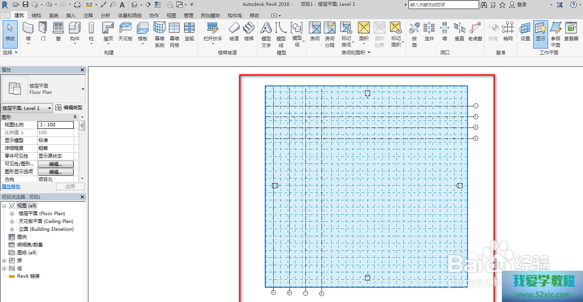Screen dimensions: 583x302
Task: Switch to the 结构 ribbon tab
Action: [36, 16]
